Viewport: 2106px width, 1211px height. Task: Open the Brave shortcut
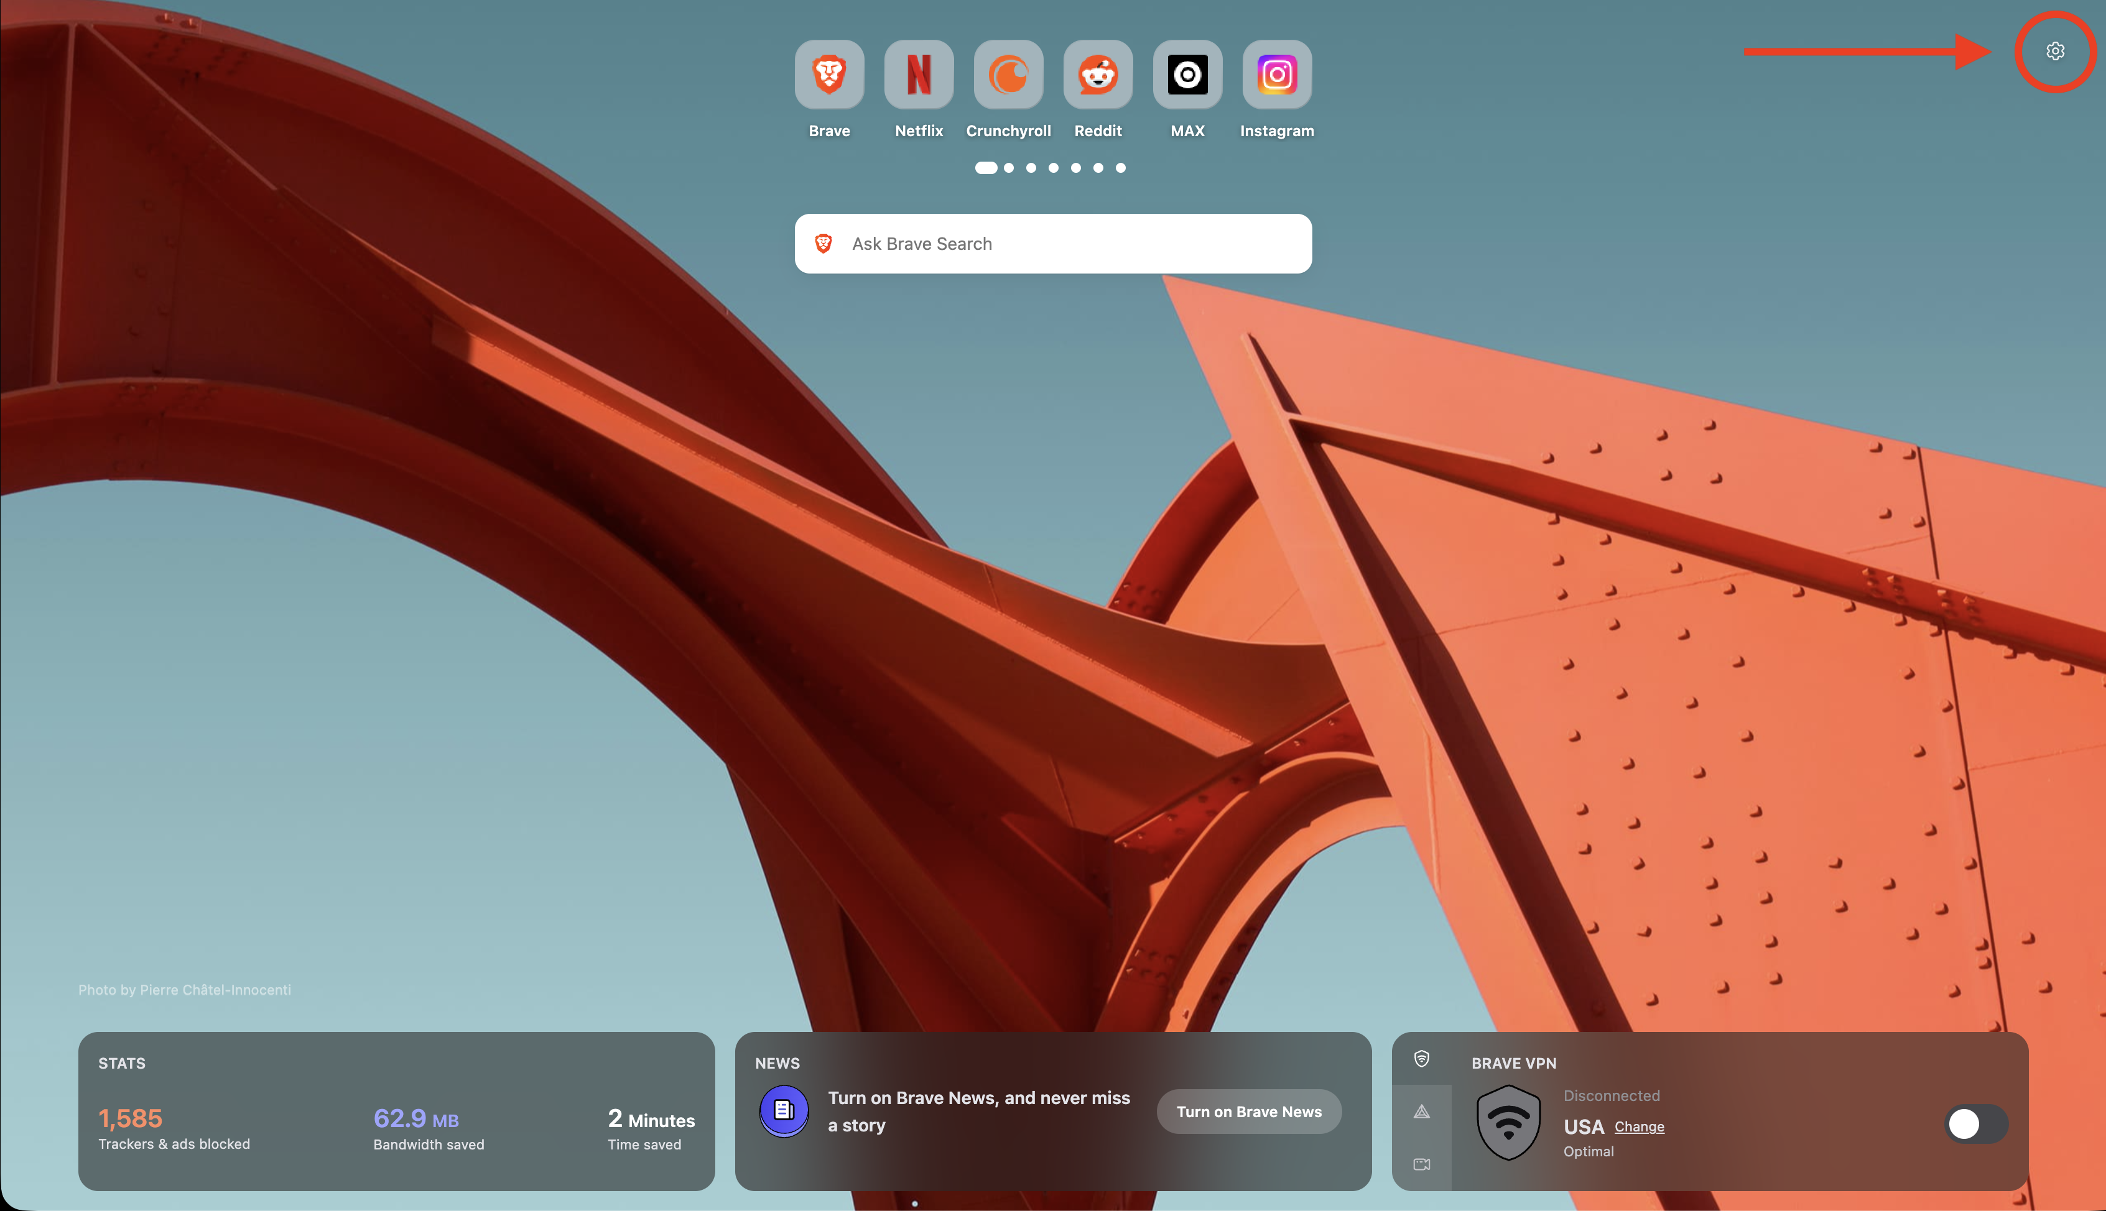click(x=828, y=74)
